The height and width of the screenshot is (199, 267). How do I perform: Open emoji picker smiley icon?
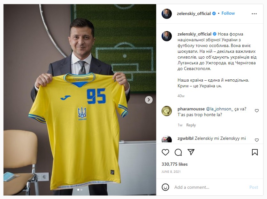[x=165, y=187]
